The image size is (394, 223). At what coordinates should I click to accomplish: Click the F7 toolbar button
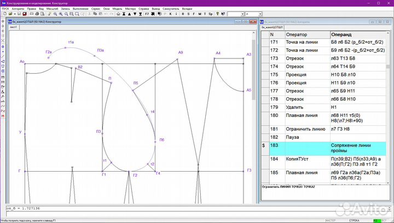click(147, 14)
